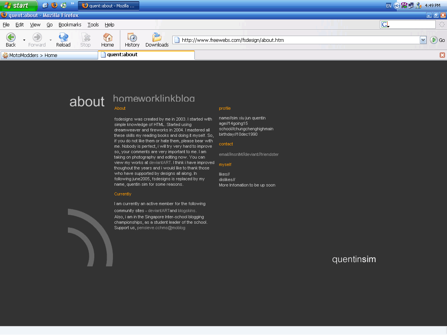Open Firefox from the Quick Launch bar
The height and width of the screenshot is (335, 447).
click(x=54, y=5)
